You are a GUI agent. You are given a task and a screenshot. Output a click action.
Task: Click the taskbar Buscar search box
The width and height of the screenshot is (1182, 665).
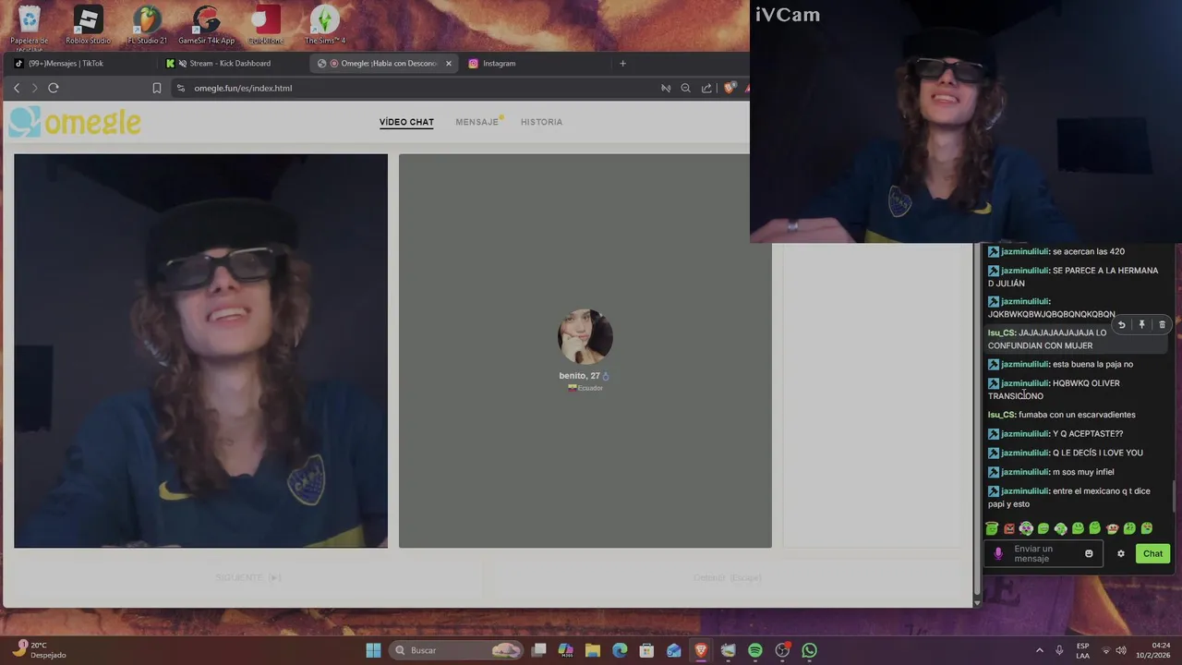(458, 650)
